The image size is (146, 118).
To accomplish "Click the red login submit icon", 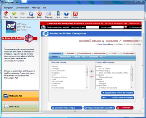I will click(x=126, y=27).
